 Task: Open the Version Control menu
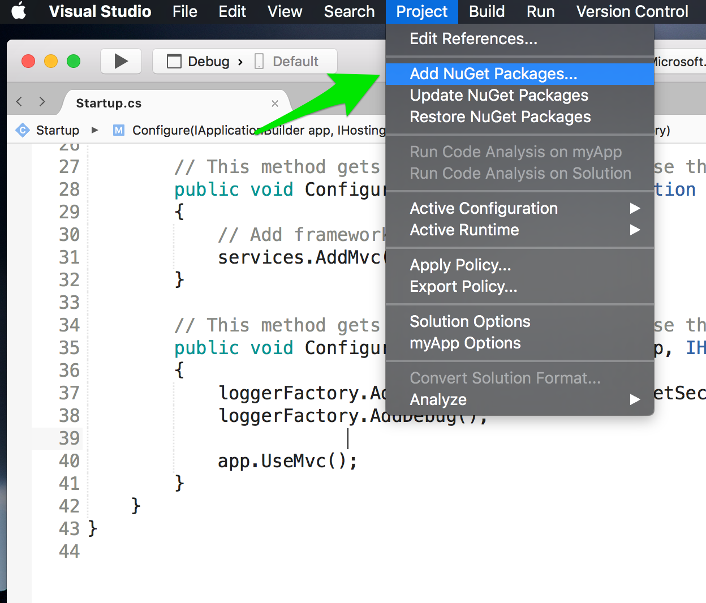[632, 11]
